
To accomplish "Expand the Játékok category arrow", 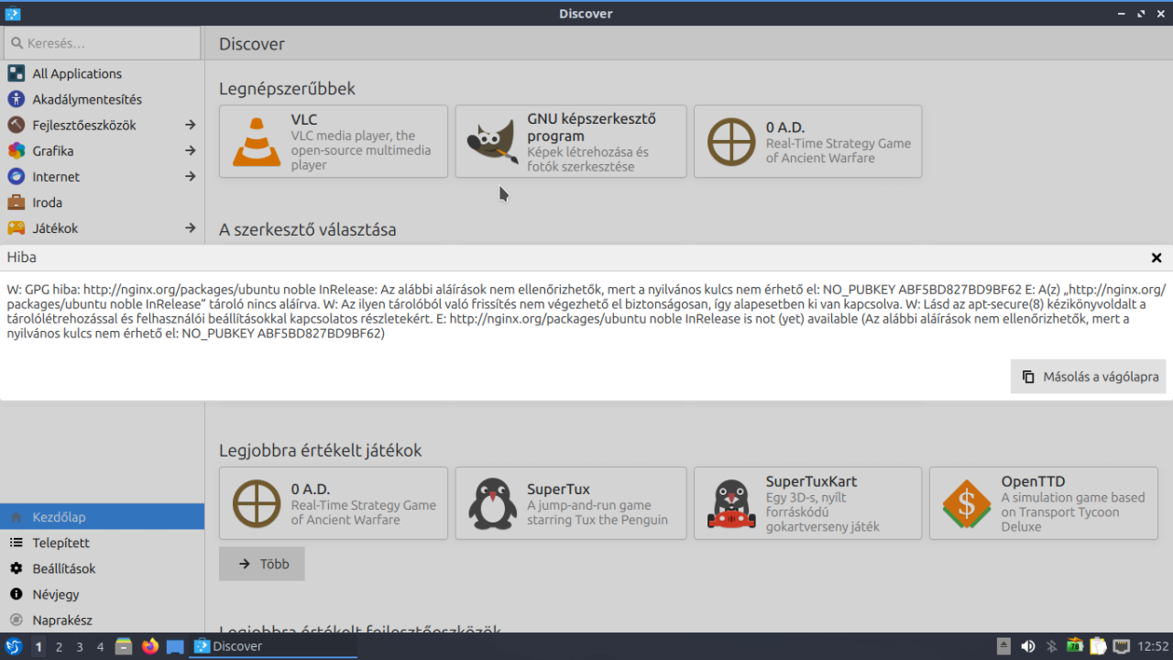I will pyautogui.click(x=190, y=227).
